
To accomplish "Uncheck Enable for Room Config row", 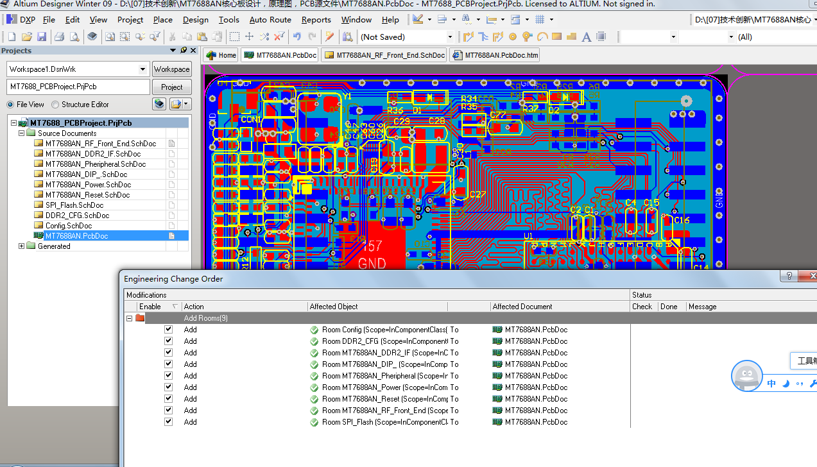I will (168, 329).
